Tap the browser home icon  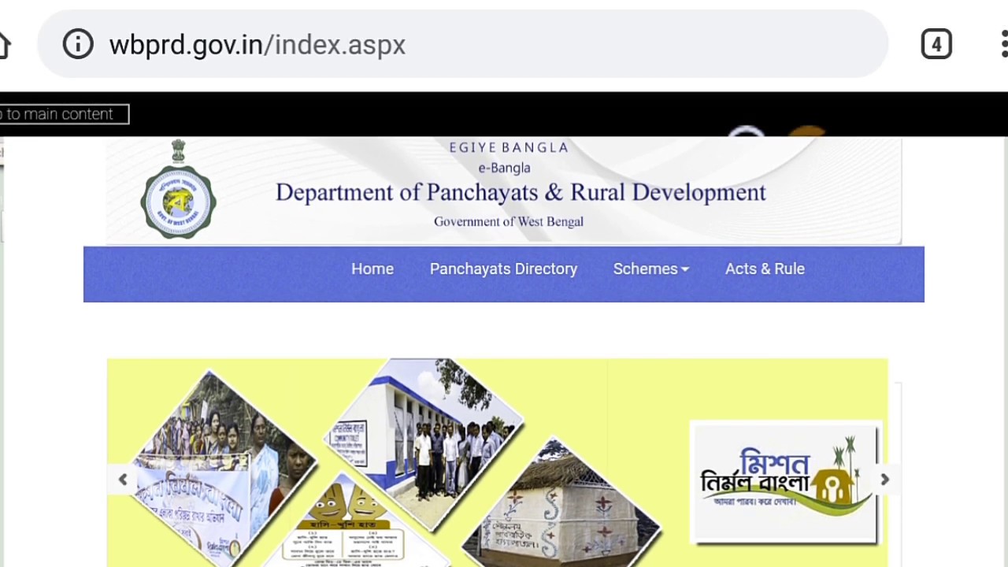[4, 45]
